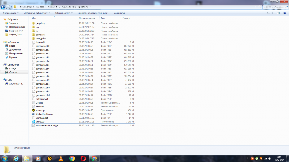Select the gamedata.db5 file
The height and width of the screenshot is (162, 289).
coord(83,65)
